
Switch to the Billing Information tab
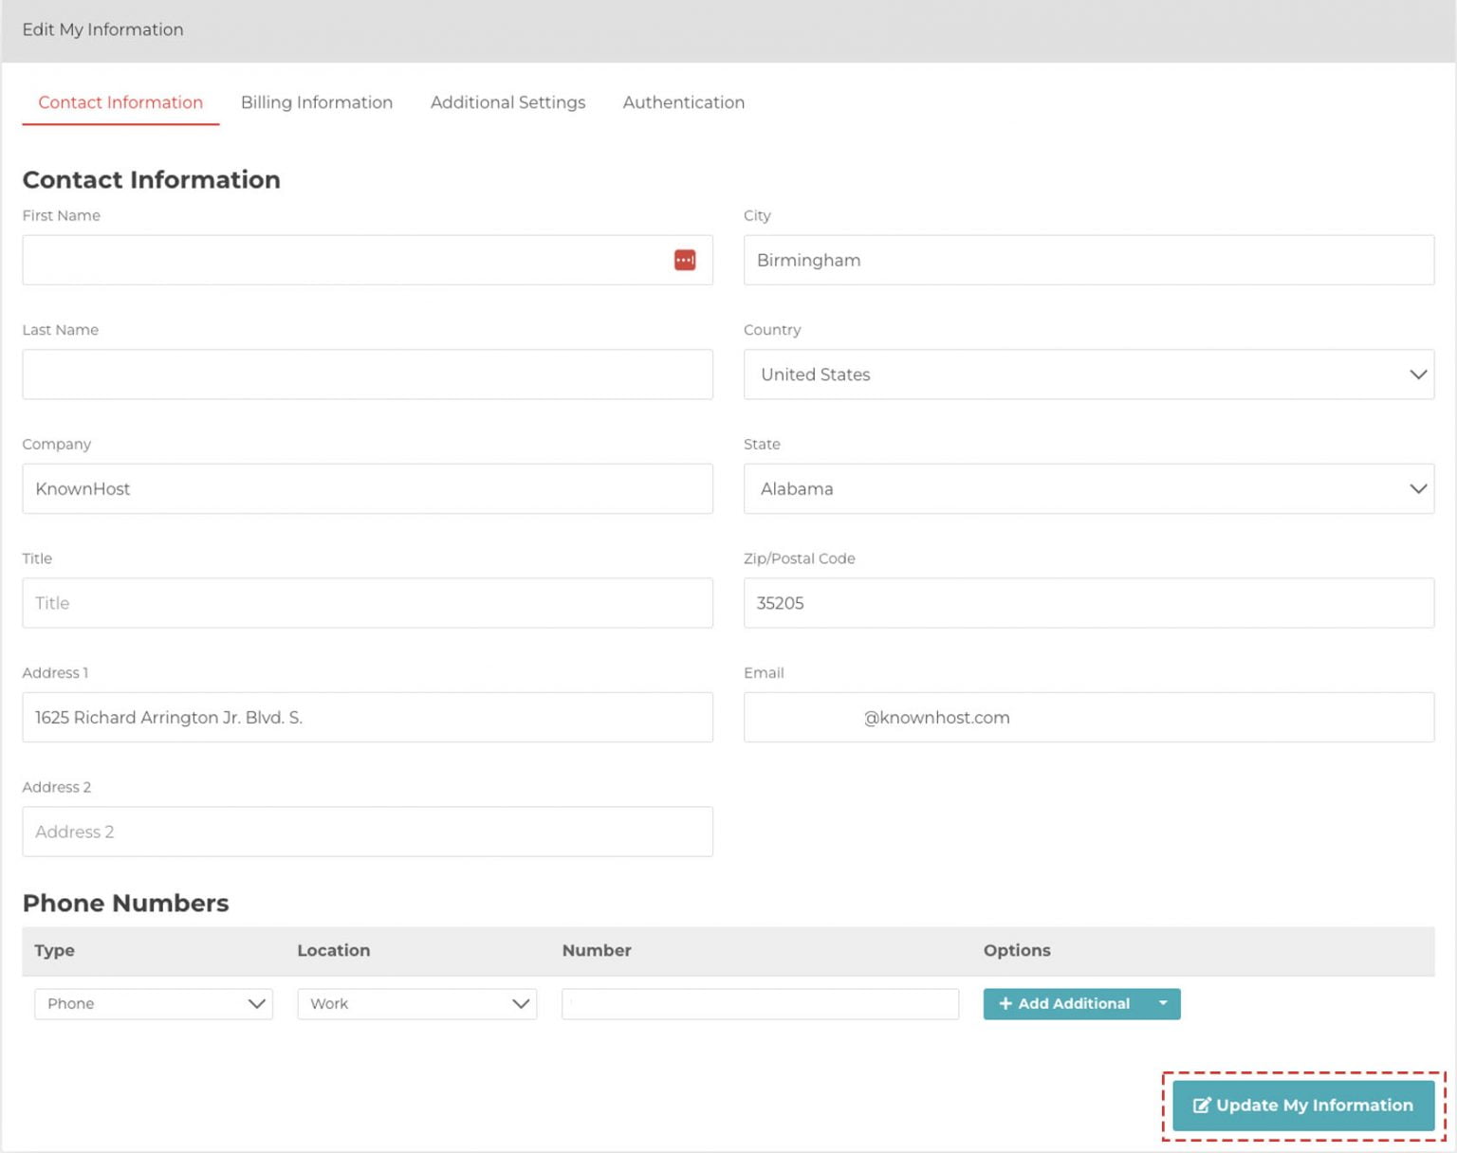point(317,102)
